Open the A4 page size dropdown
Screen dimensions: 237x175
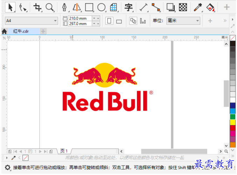tap(31, 21)
